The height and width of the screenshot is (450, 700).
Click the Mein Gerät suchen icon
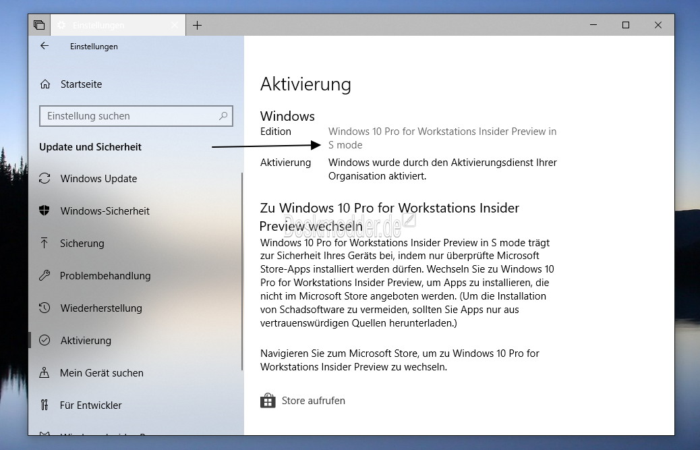click(x=45, y=372)
